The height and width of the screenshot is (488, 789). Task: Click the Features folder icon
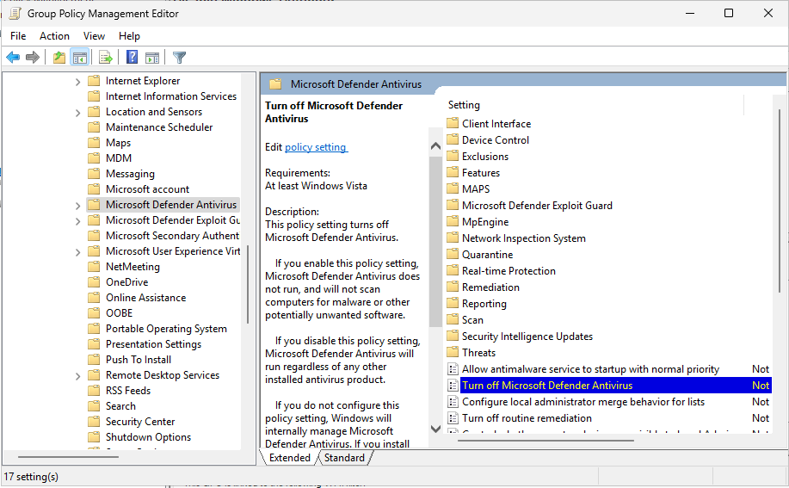453,172
